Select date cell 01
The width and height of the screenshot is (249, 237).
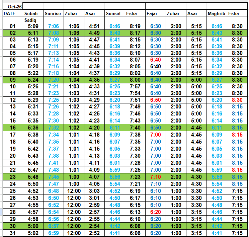13,26
